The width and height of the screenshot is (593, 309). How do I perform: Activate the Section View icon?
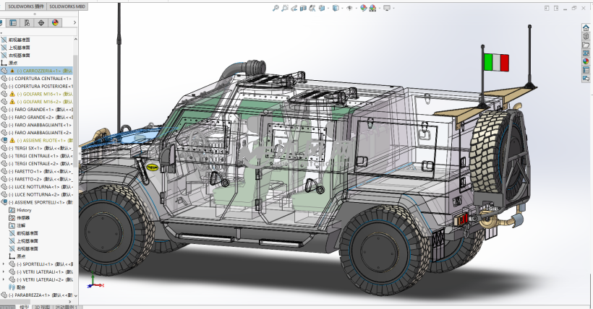[303, 8]
